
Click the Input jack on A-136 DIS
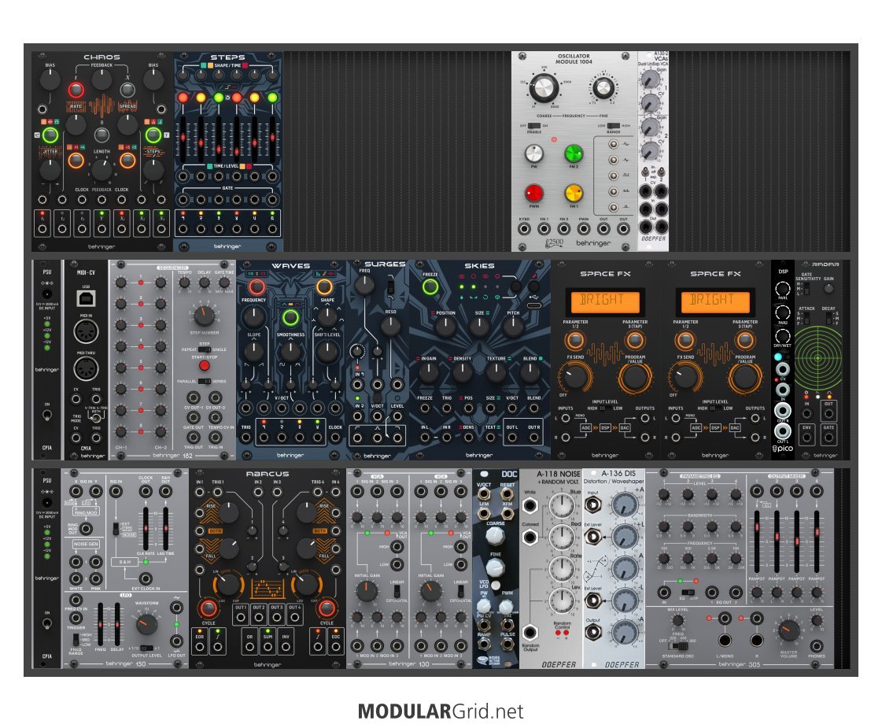593,504
